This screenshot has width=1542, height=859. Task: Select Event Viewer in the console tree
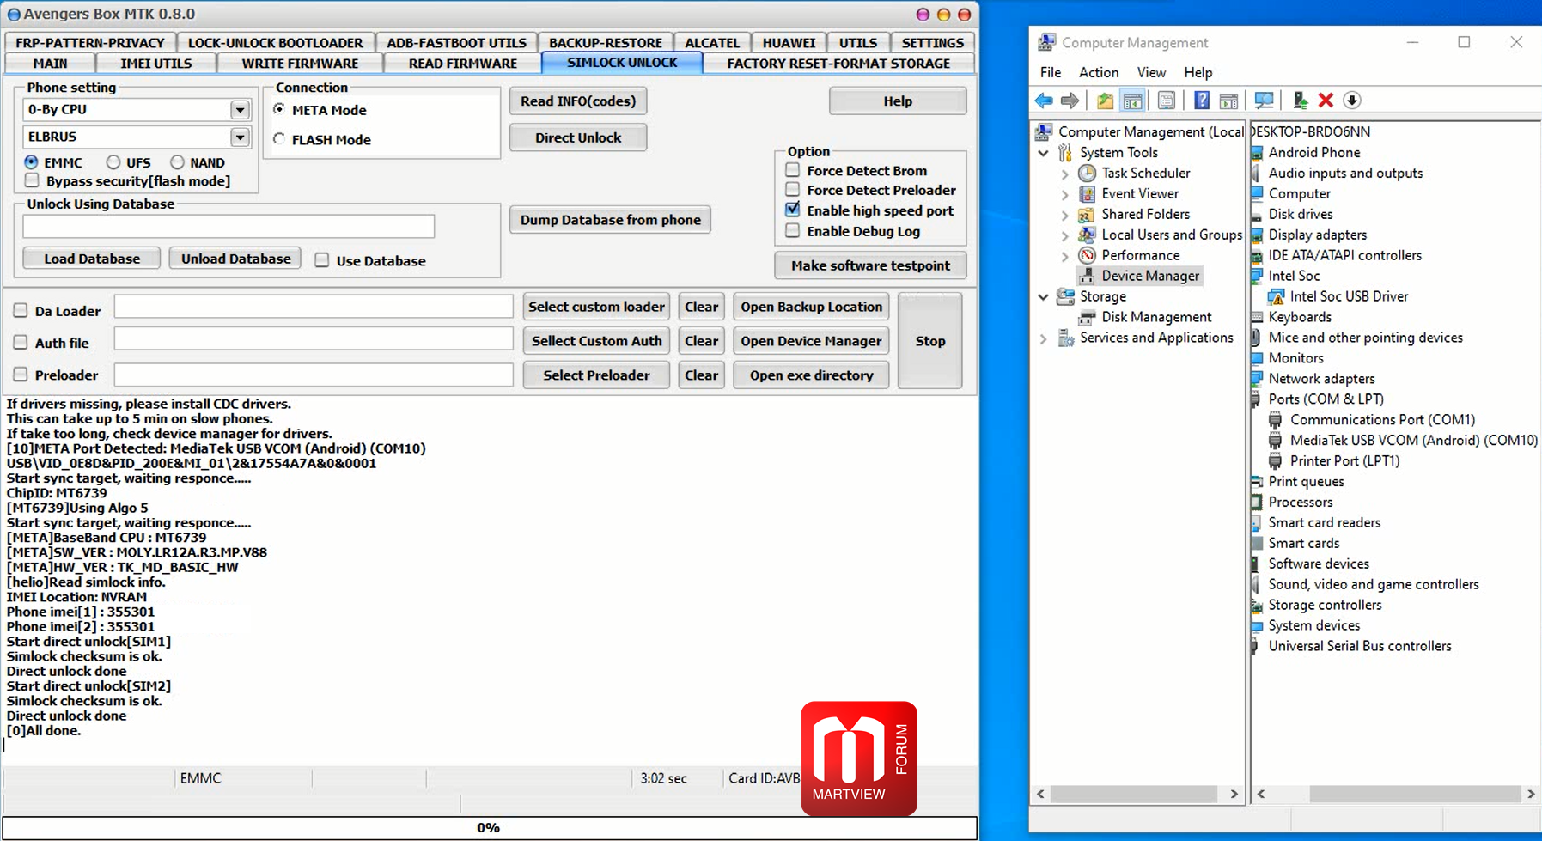click(1140, 193)
